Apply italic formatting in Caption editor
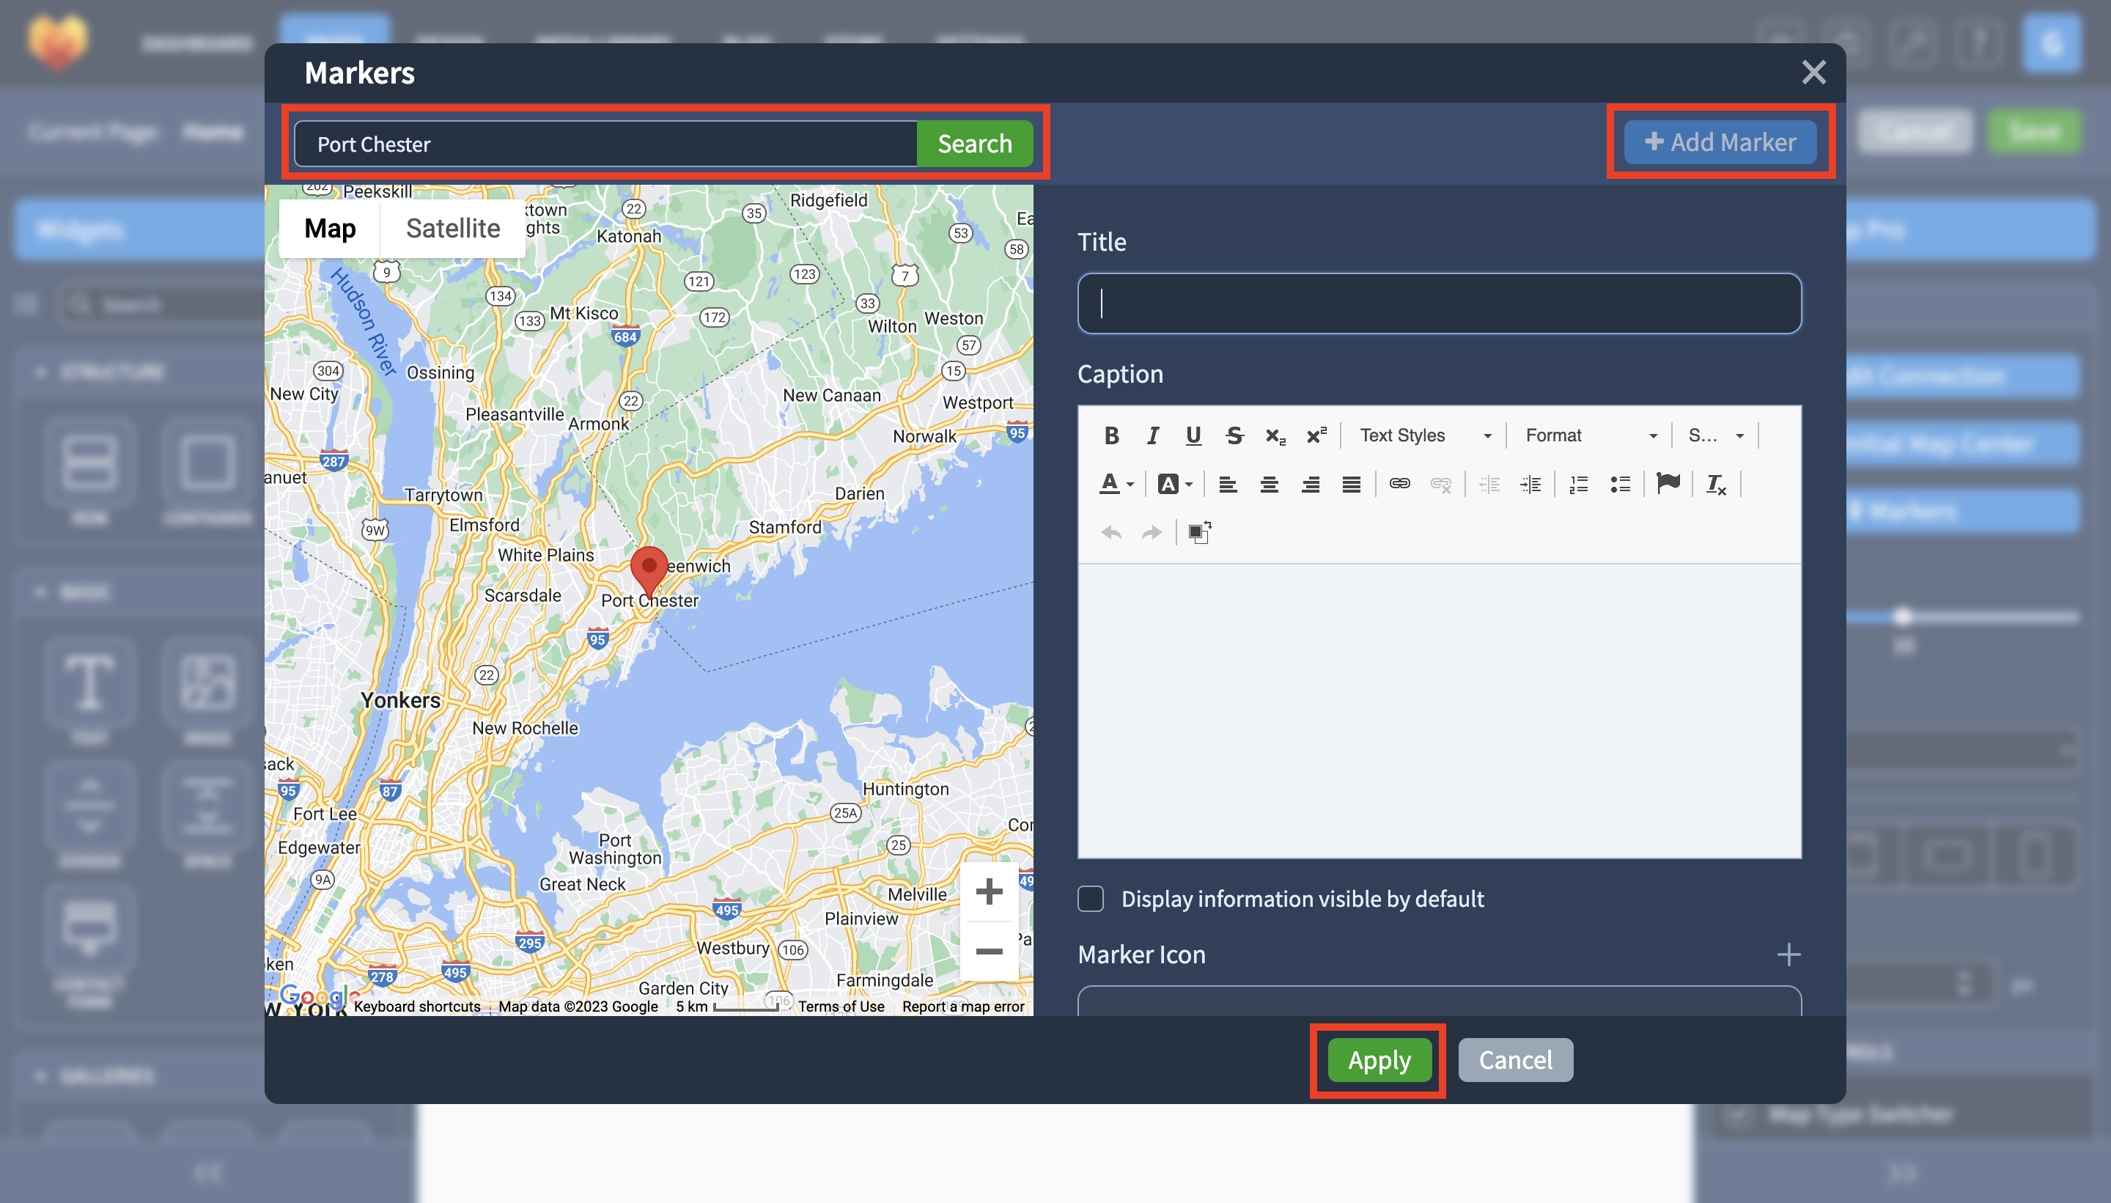Screen dimensions: 2111x1203 [1153, 435]
